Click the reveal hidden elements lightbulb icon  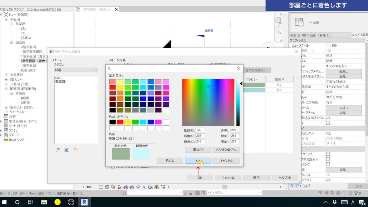pyautogui.click(x=144, y=187)
